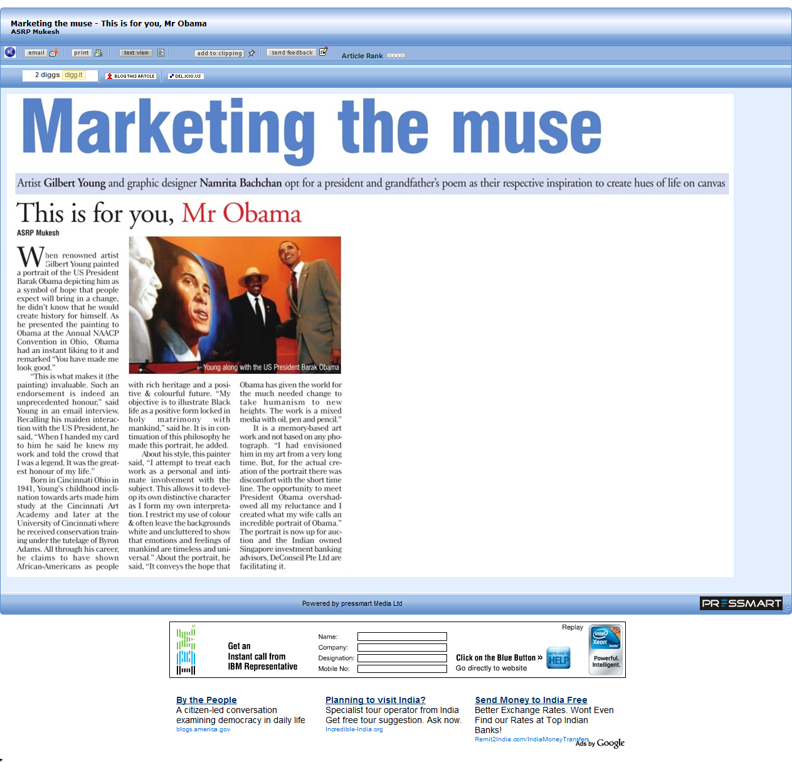This screenshot has height=762, width=792.
Task: Click the print button
Action: (82, 53)
